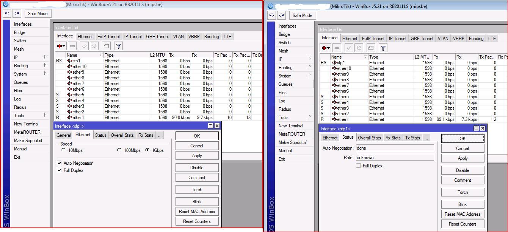Click Undo icon in right WinBox window
The width and height of the screenshot is (508, 232).
271,15
